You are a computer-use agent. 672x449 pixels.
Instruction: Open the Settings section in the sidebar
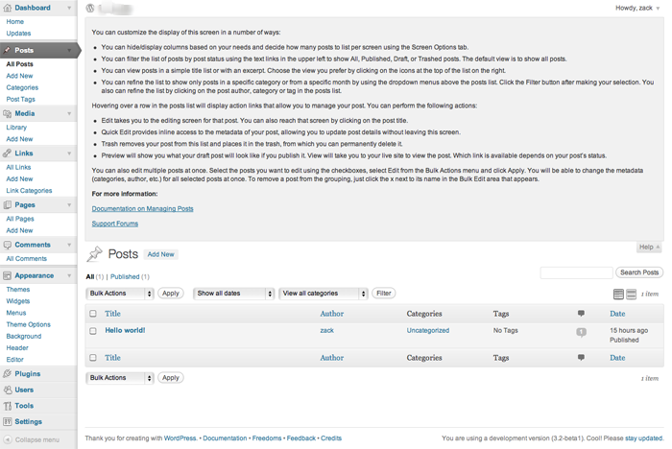(28, 421)
